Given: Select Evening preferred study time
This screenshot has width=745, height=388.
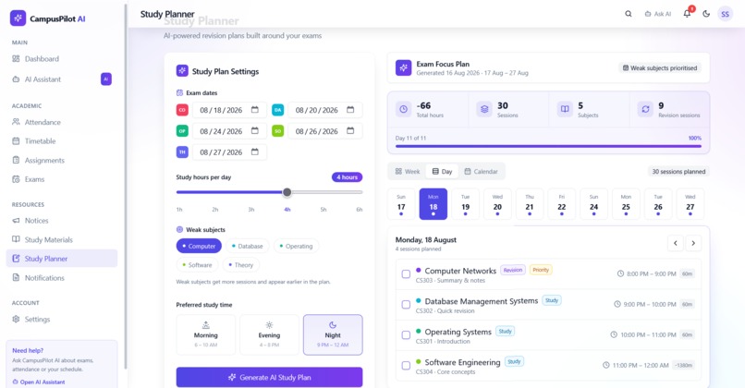Looking at the screenshot, I should (269, 334).
